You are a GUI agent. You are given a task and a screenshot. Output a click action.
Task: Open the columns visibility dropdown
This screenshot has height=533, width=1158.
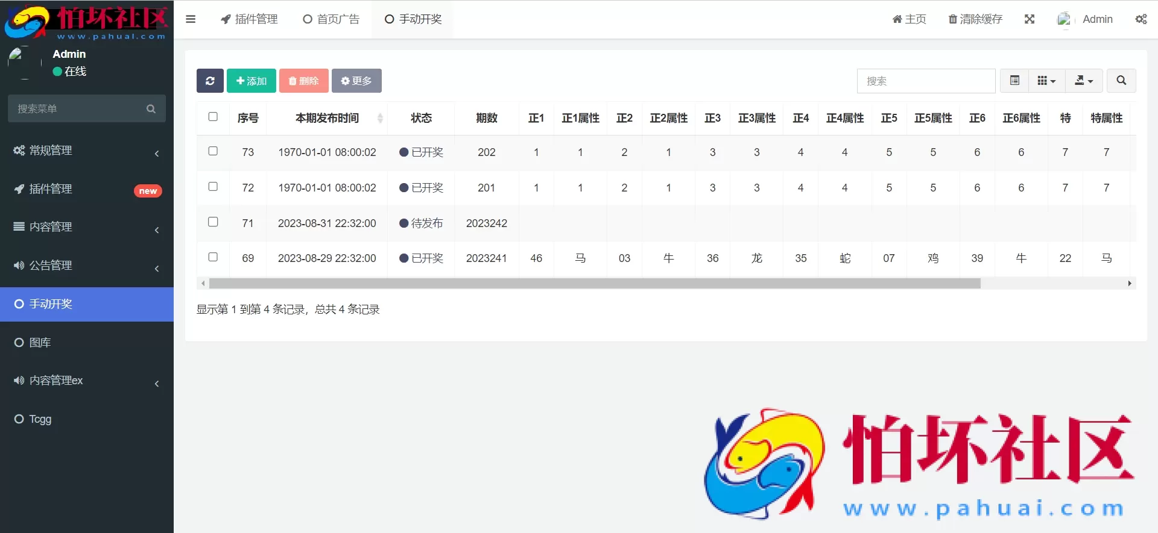click(1046, 81)
